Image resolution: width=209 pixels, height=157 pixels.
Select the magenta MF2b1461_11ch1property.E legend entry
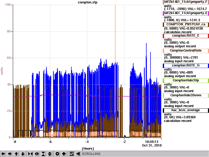(x=186, y=13)
